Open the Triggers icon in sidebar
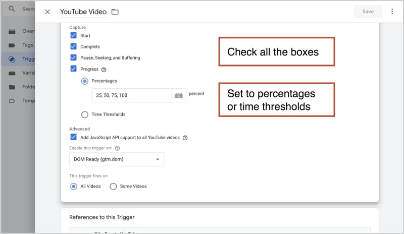The height and width of the screenshot is (234, 404). click(12, 59)
